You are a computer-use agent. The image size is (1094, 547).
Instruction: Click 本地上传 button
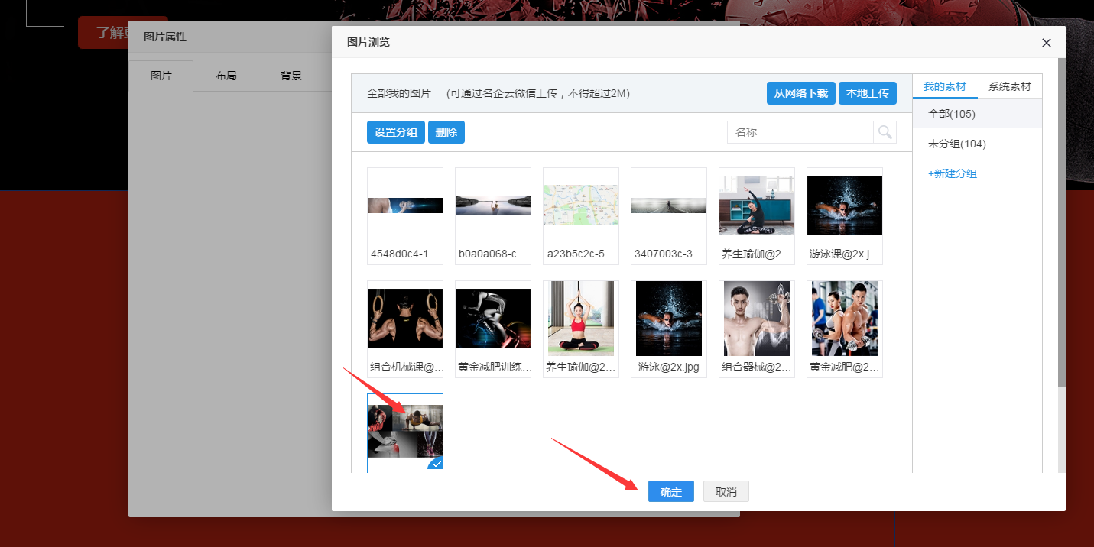(867, 93)
